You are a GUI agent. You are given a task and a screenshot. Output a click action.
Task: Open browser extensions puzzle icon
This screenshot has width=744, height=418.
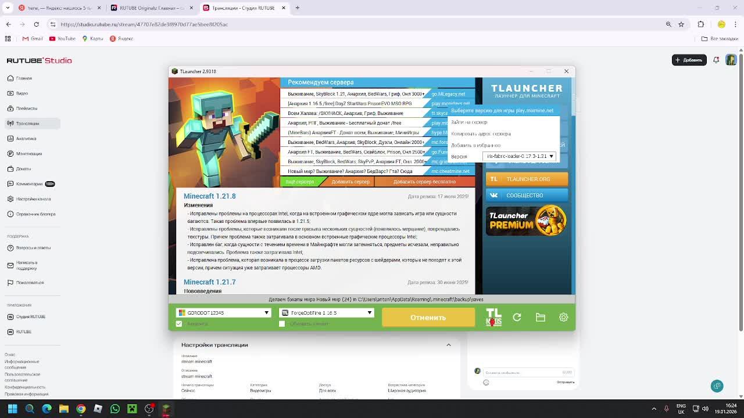click(x=700, y=24)
